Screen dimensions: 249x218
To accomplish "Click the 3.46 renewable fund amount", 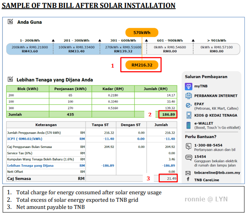I will [x=172, y=159].
